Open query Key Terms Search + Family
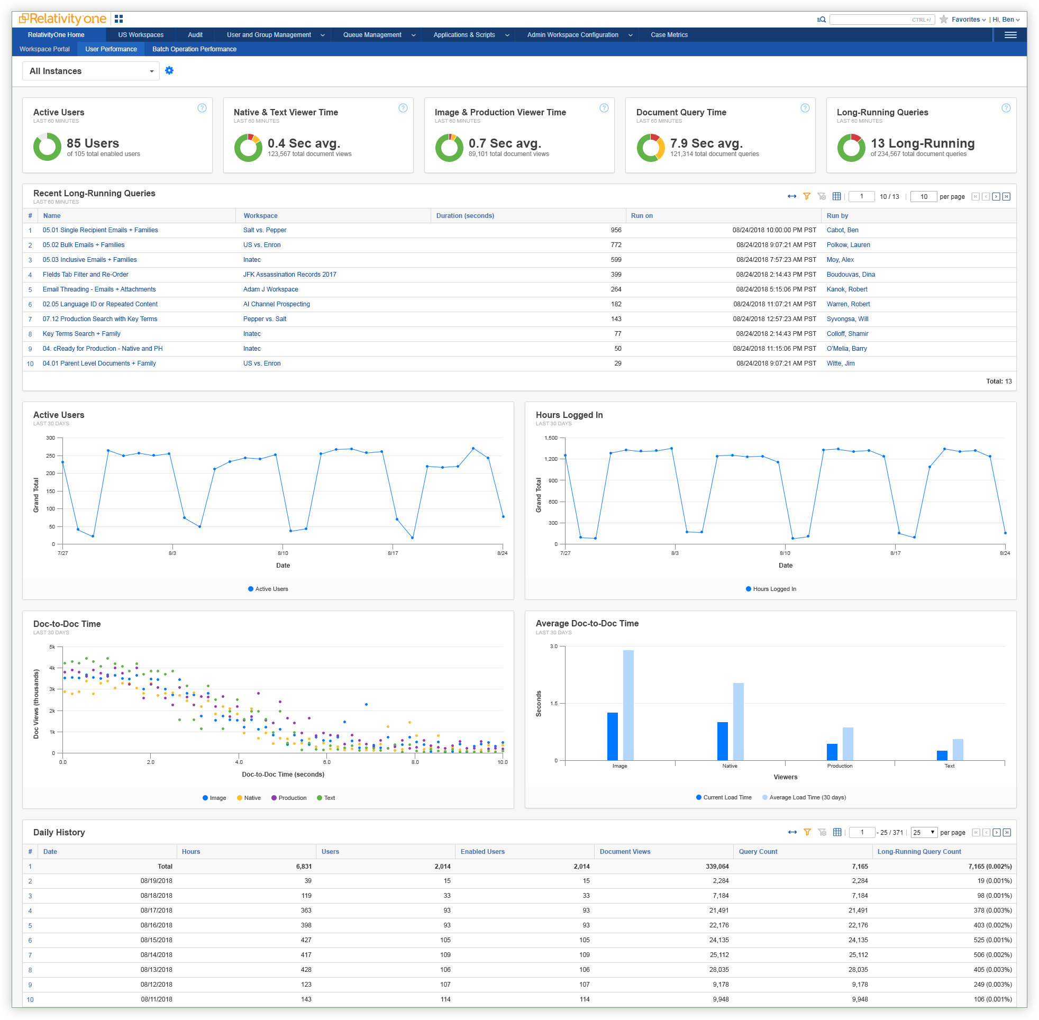Image resolution: width=1039 pixels, height=1020 pixels. pyautogui.click(x=81, y=334)
